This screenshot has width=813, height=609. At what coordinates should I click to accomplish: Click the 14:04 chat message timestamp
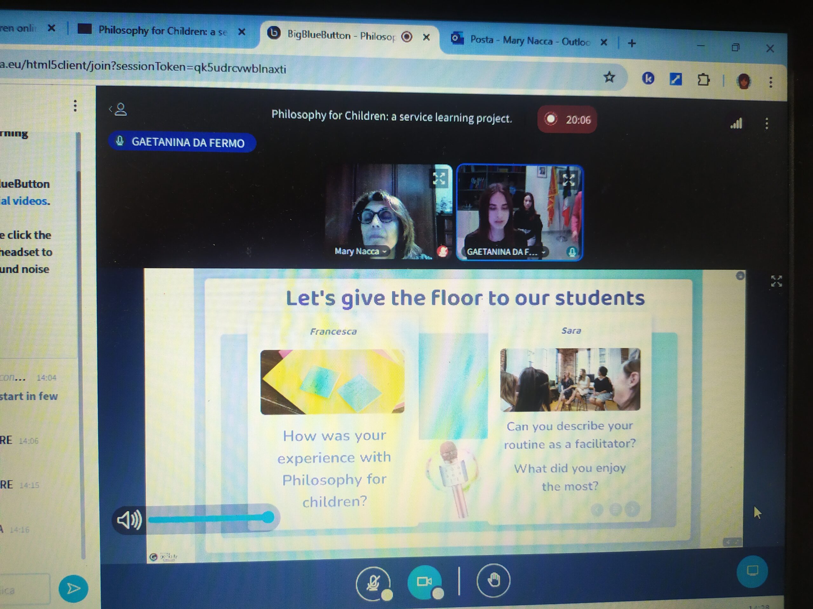click(x=47, y=378)
